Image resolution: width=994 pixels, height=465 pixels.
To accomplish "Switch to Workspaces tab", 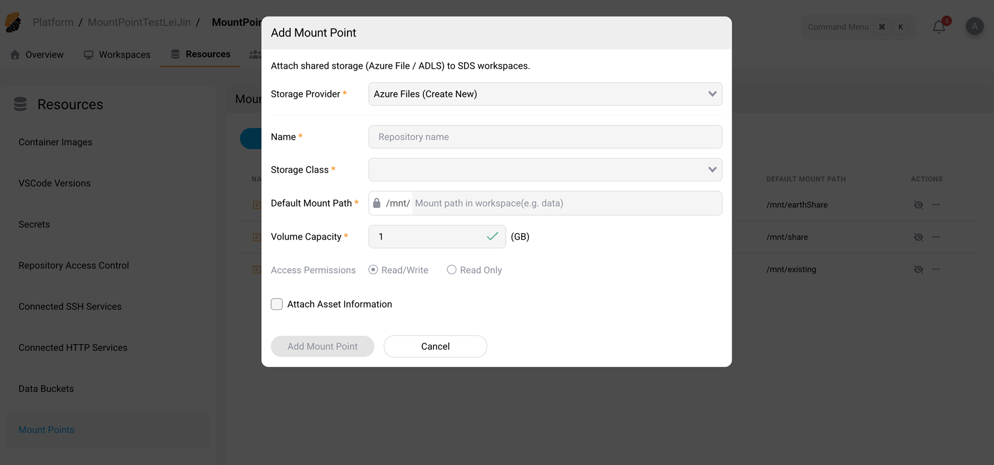I will click(x=117, y=55).
